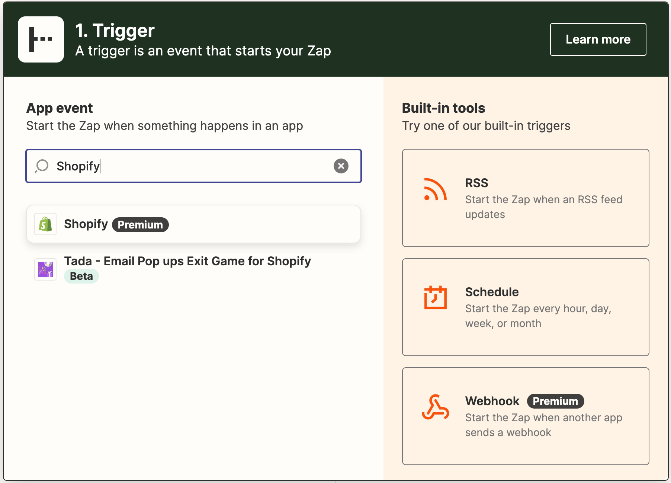Image resolution: width=671 pixels, height=483 pixels.
Task: Click into the Shopify search field
Action: [193, 166]
